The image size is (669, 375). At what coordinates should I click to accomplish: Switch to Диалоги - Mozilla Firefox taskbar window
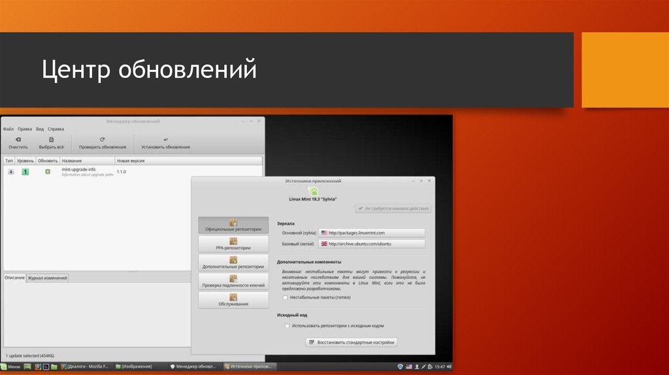85,367
